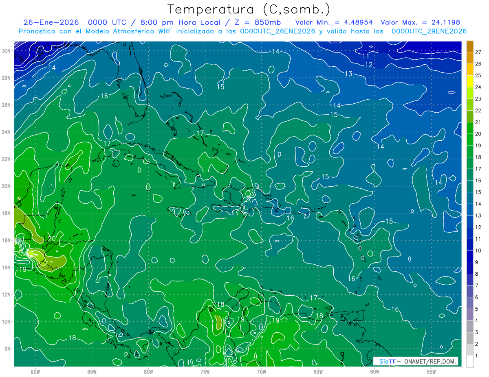Click the '90W' longitude axis label
Screen dimensions: 489x377
point(35,371)
